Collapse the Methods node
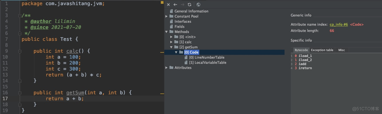Viewport: 382px width, 114px height. 166,32
